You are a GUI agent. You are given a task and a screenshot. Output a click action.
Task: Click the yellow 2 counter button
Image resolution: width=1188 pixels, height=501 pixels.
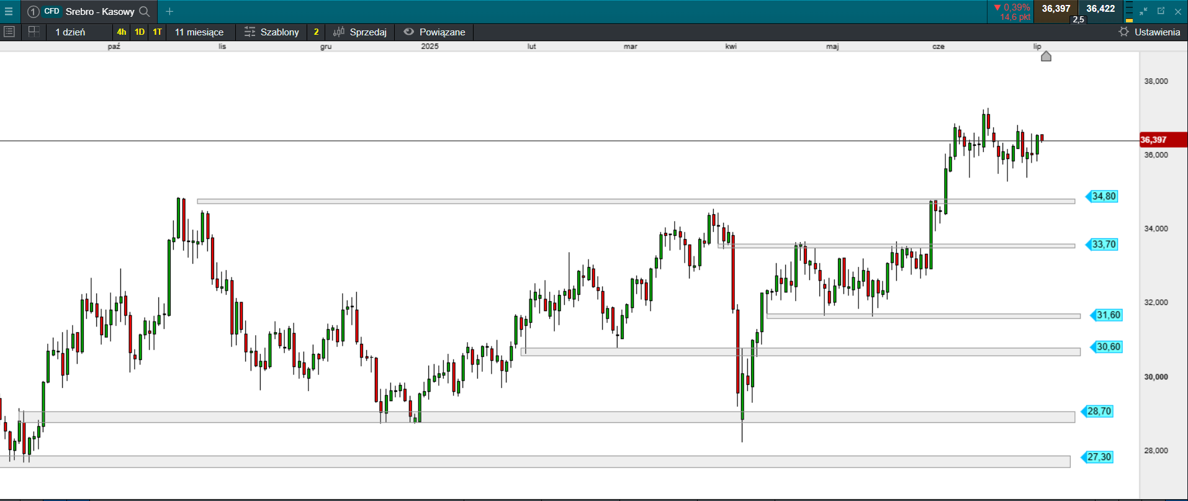click(316, 32)
